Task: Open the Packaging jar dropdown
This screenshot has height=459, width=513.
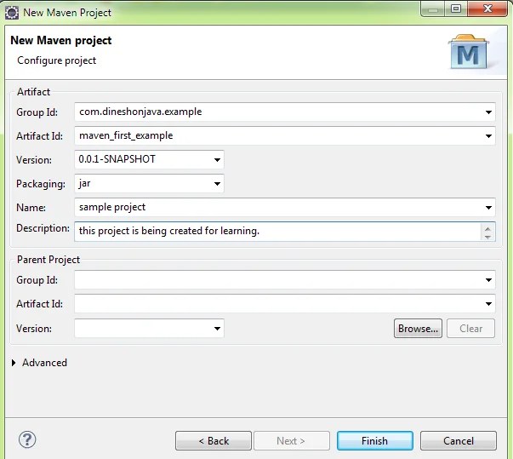Action: [217, 184]
